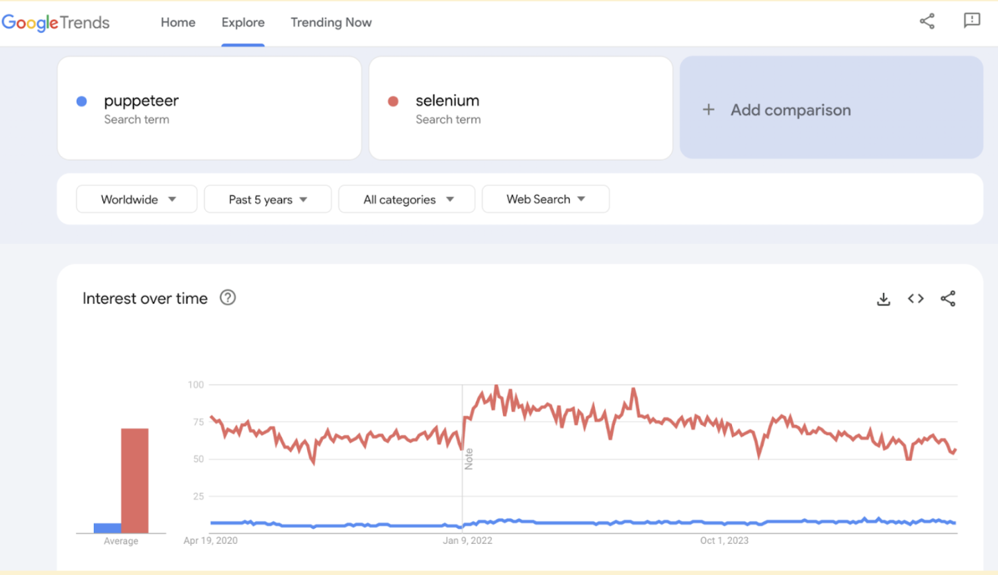The height and width of the screenshot is (575, 998).
Task: Open the All categories dropdown
Action: (407, 199)
